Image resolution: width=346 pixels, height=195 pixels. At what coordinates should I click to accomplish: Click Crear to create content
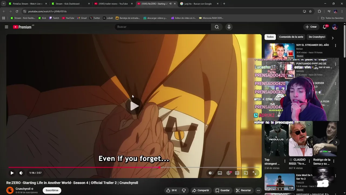pos(311,27)
